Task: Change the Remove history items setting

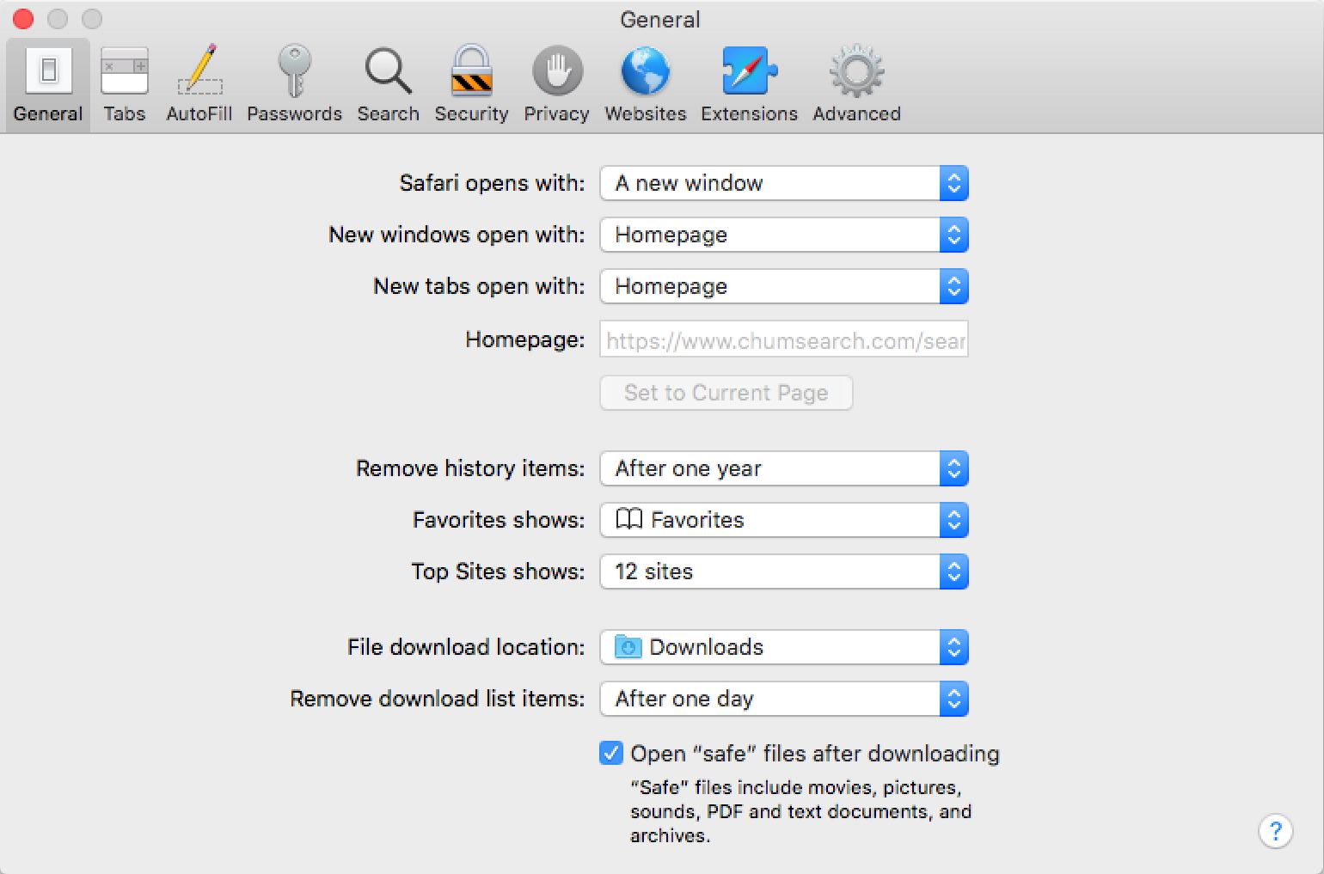Action: point(783,468)
